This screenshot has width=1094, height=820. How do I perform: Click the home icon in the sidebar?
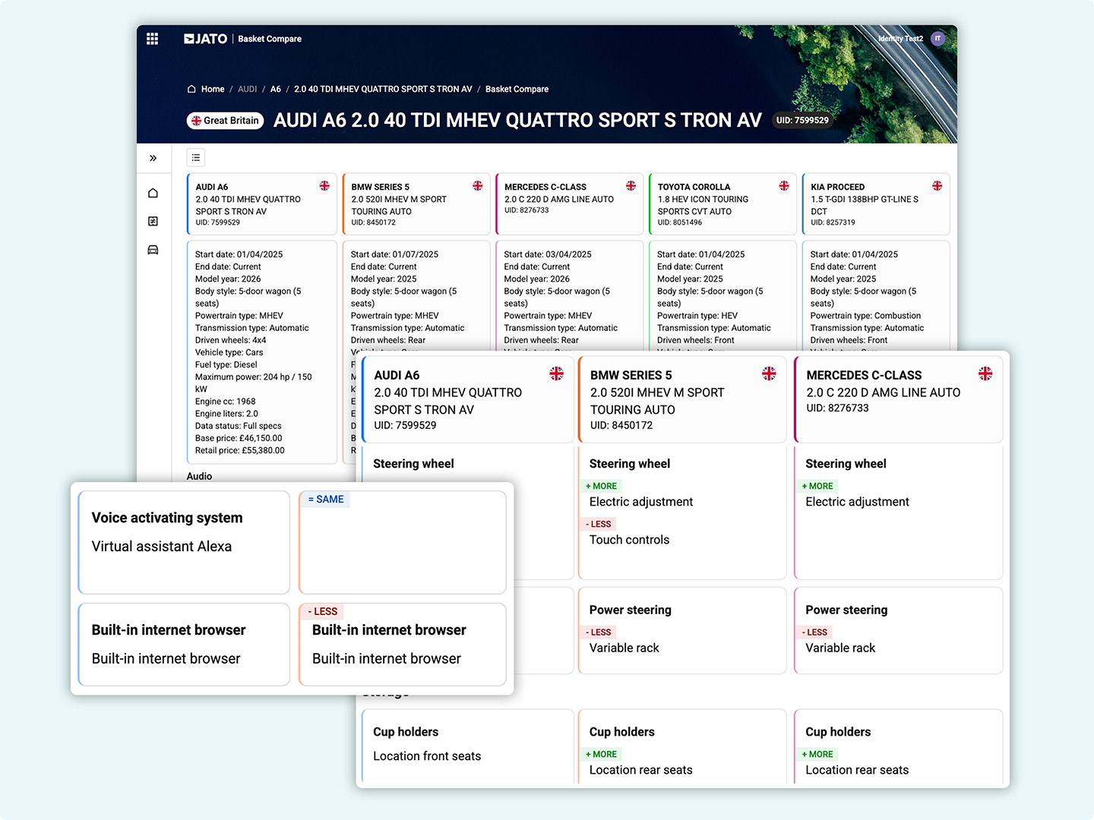click(153, 193)
